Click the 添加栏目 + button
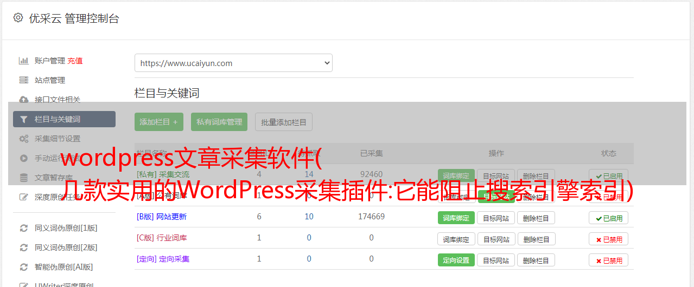 pos(159,122)
